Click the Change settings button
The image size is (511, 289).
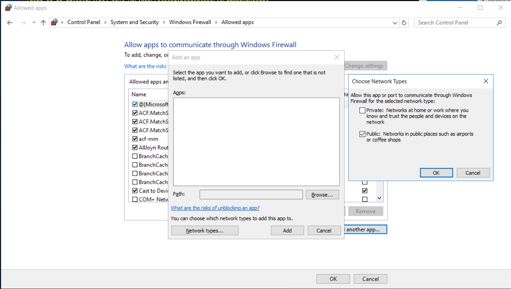pos(364,66)
